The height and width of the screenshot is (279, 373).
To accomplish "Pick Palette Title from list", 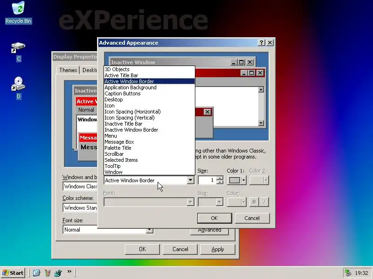I will (x=149, y=148).
